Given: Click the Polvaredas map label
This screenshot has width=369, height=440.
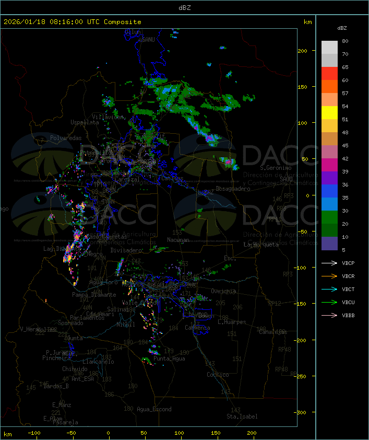Looking at the screenshot, I should (66, 138).
